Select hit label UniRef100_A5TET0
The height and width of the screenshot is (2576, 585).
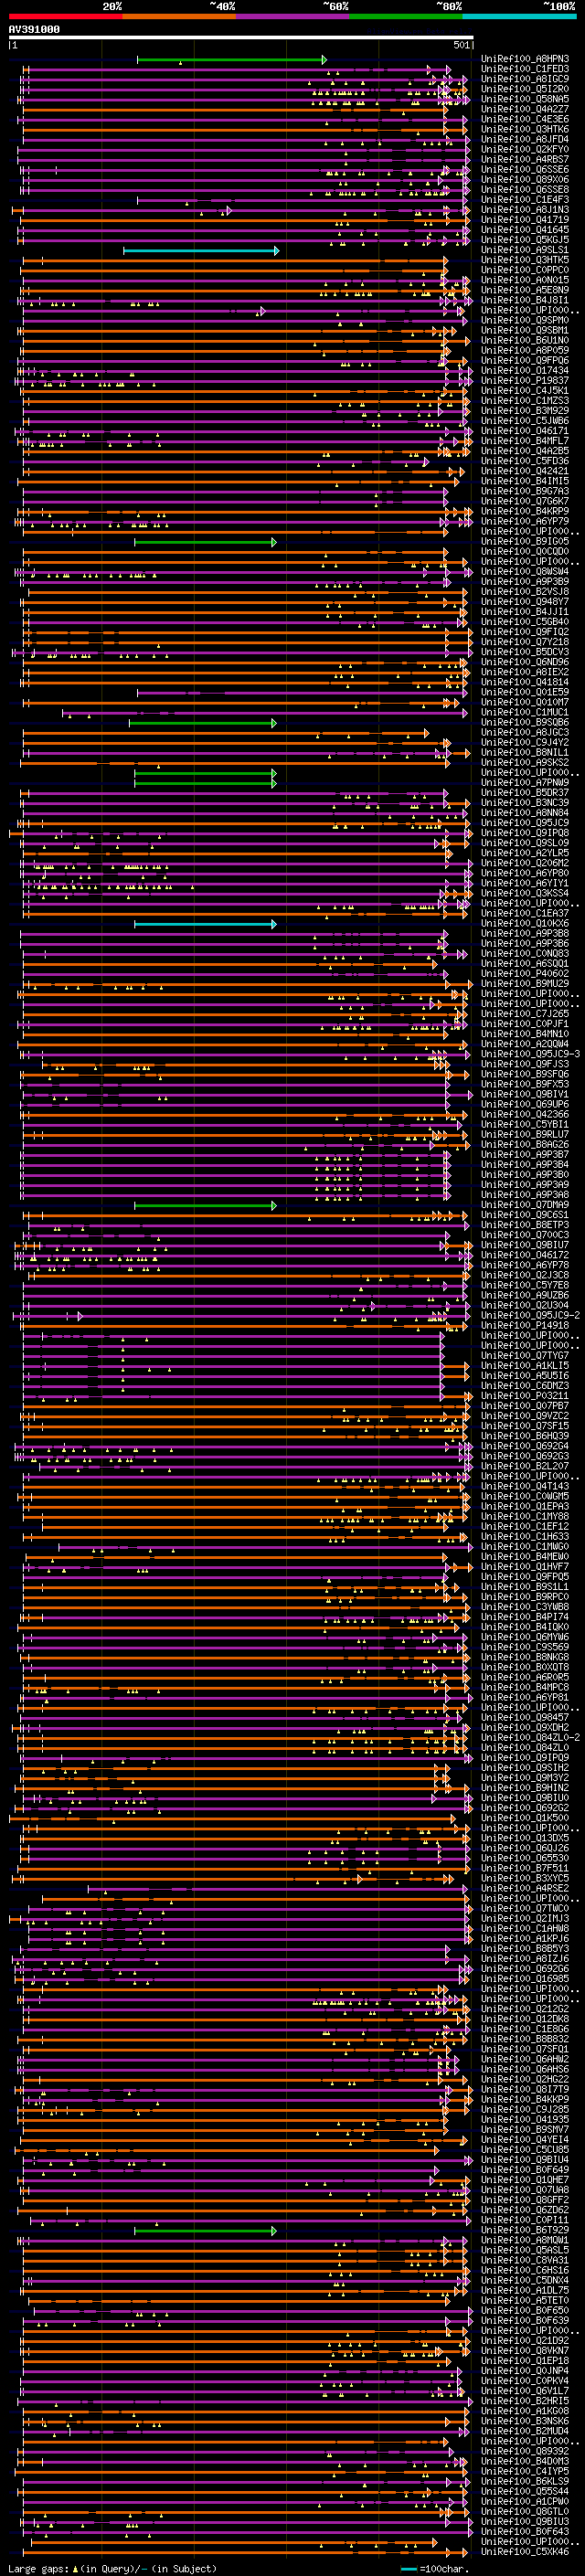tap(525, 2301)
